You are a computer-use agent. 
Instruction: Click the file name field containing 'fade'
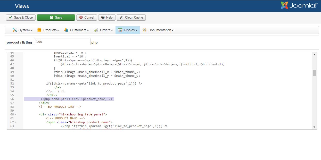click(x=62, y=42)
